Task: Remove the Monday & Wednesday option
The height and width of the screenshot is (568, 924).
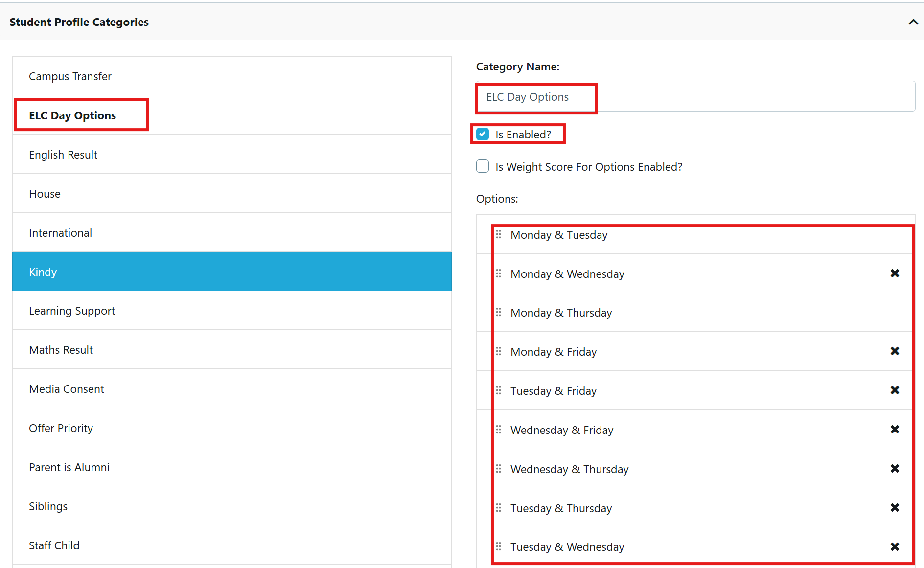Action: [x=895, y=273]
